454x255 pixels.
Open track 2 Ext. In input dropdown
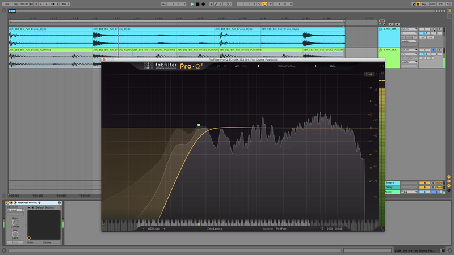tap(409, 50)
